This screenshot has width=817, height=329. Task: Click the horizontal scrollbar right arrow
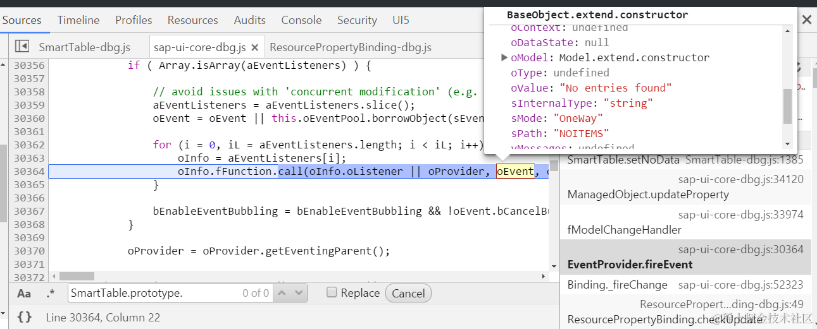pyautogui.click(x=544, y=277)
